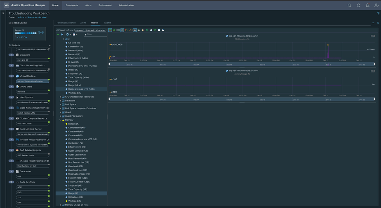The width and height of the screenshot is (381, 208).
Task: Expand the CPU Utilization for Resources node
Action: click(x=60, y=97)
